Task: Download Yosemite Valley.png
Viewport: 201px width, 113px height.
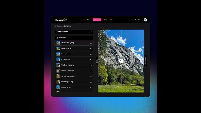Action: (91, 43)
